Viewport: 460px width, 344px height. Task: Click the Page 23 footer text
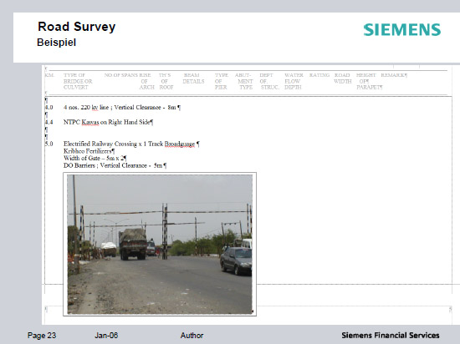pos(42,335)
